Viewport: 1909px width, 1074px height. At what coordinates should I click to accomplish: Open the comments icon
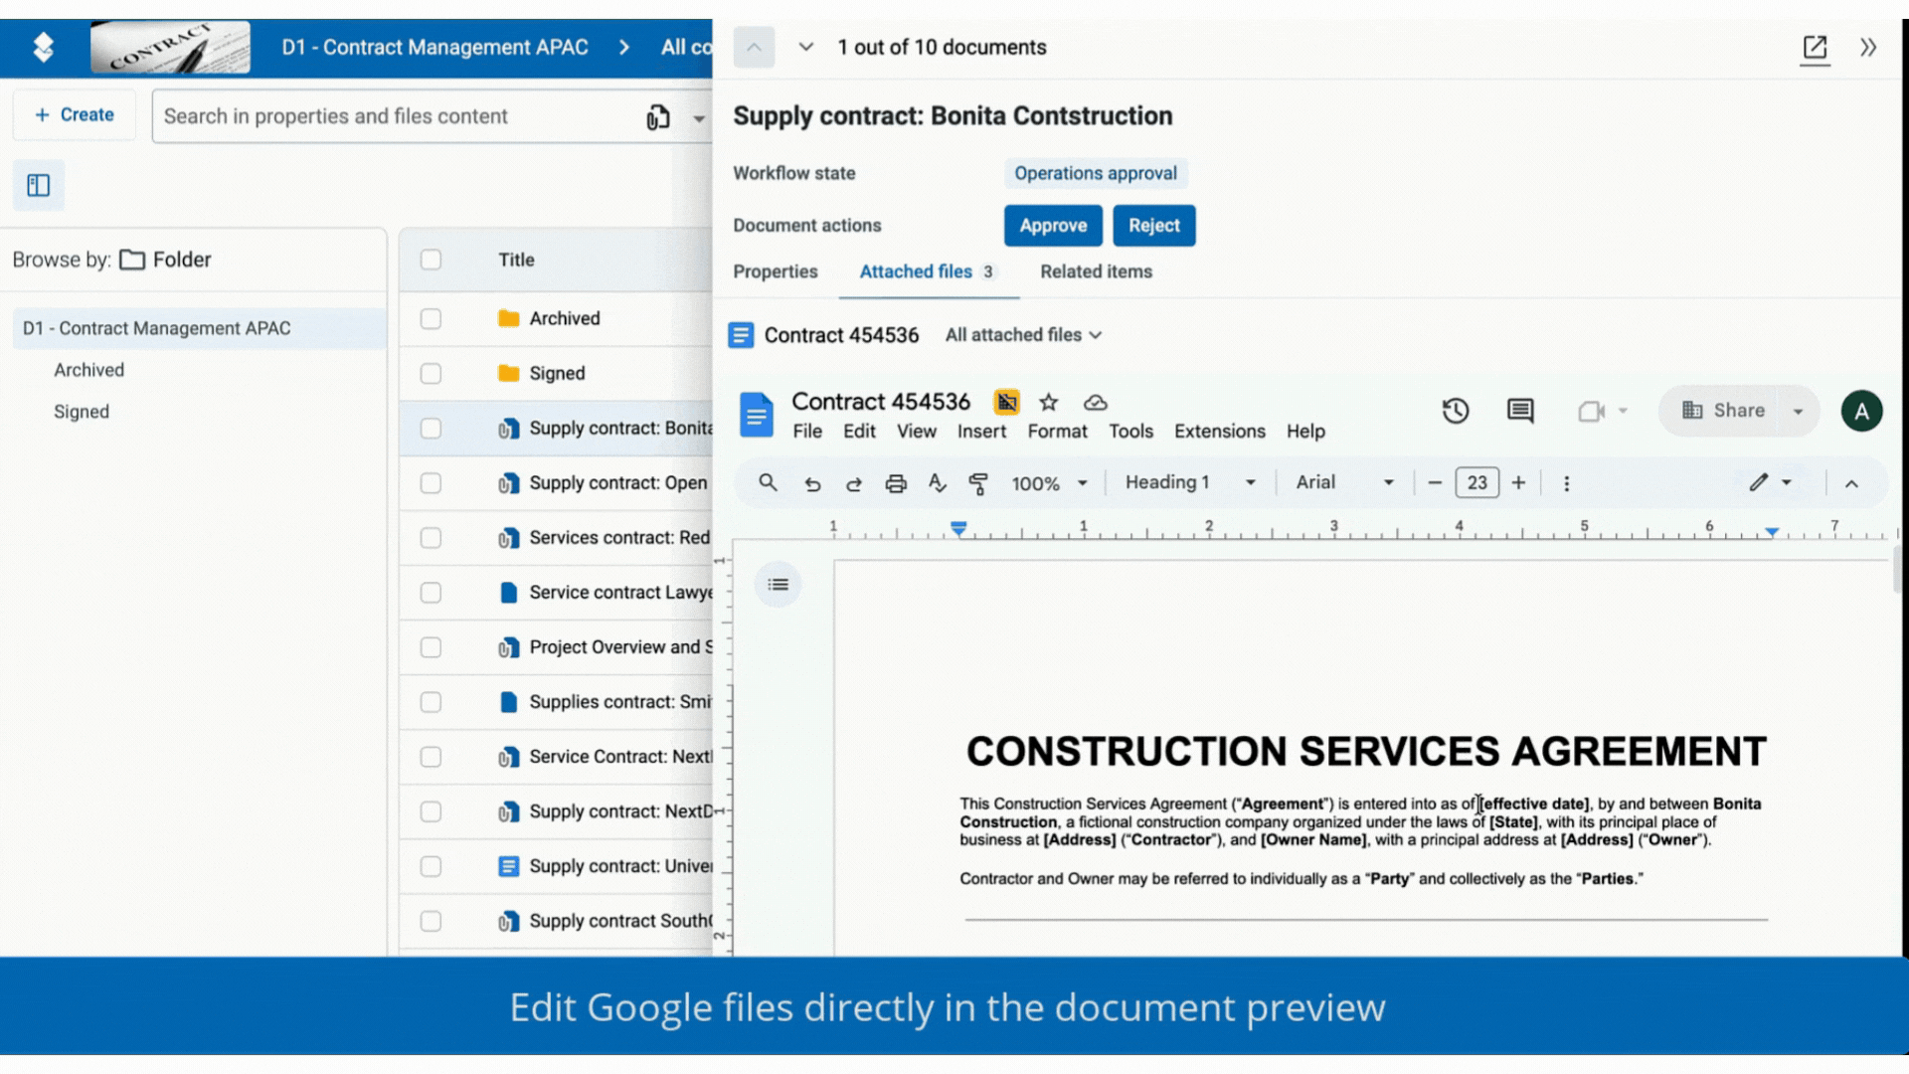1520,411
